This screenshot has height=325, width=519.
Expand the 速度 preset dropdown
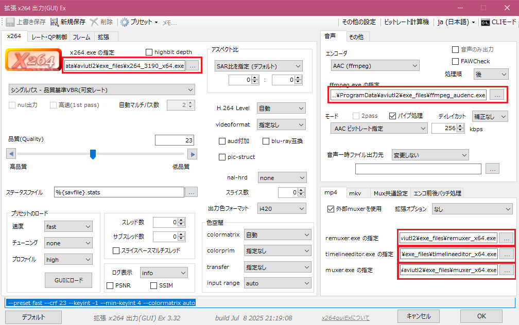(x=68, y=227)
